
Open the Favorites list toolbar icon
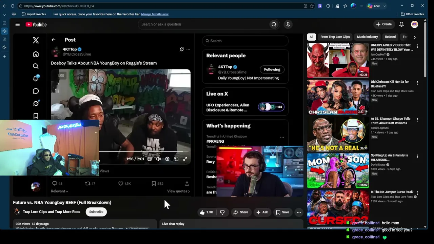[x=345, y=6]
